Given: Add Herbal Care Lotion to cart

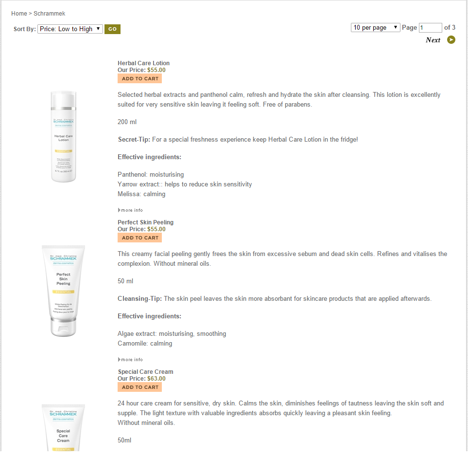Looking at the screenshot, I should [139, 79].
